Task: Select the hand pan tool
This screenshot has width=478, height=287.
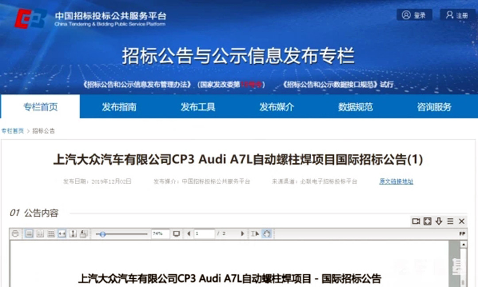Action: tap(266, 234)
